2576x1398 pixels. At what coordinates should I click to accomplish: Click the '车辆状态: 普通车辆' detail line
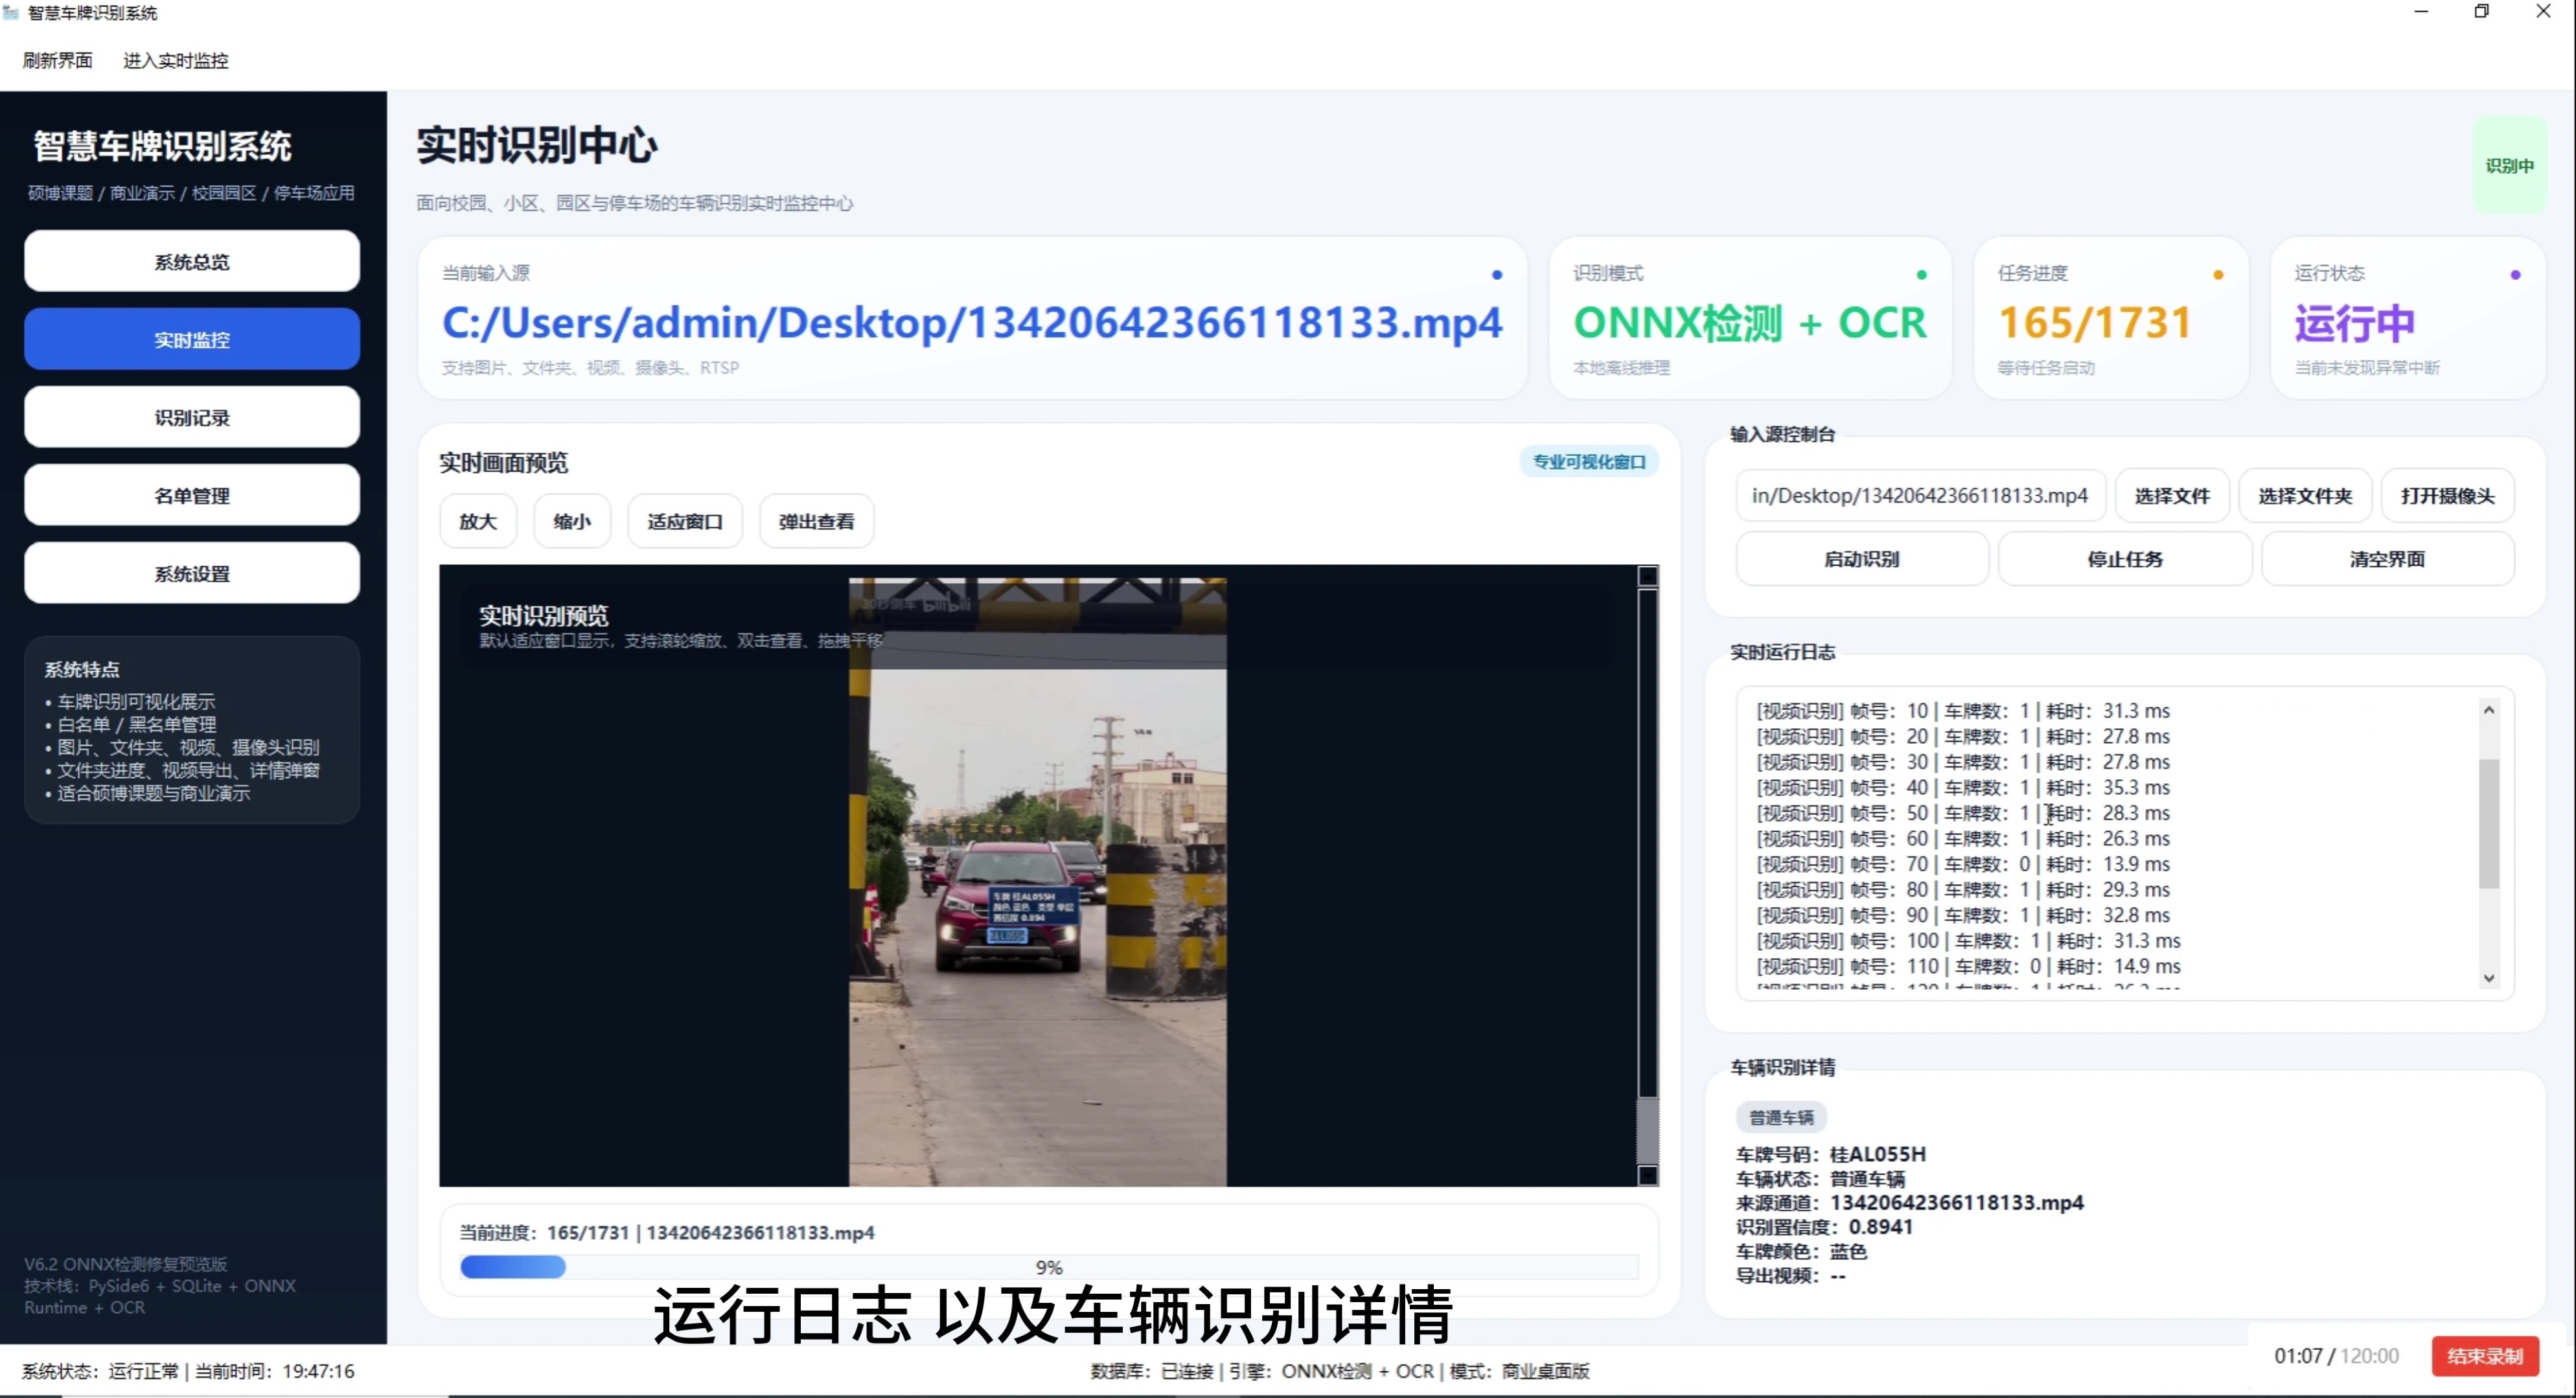coord(1821,1179)
